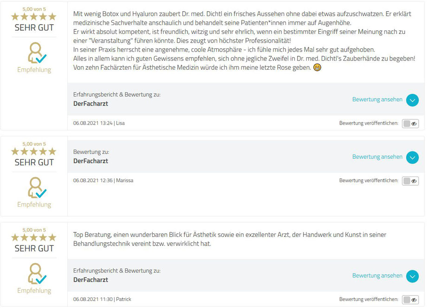Click the SEHR GUT label in Lisa's review

tap(34, 27)
